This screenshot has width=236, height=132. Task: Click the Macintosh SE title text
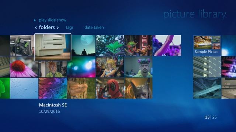point(53,105)
